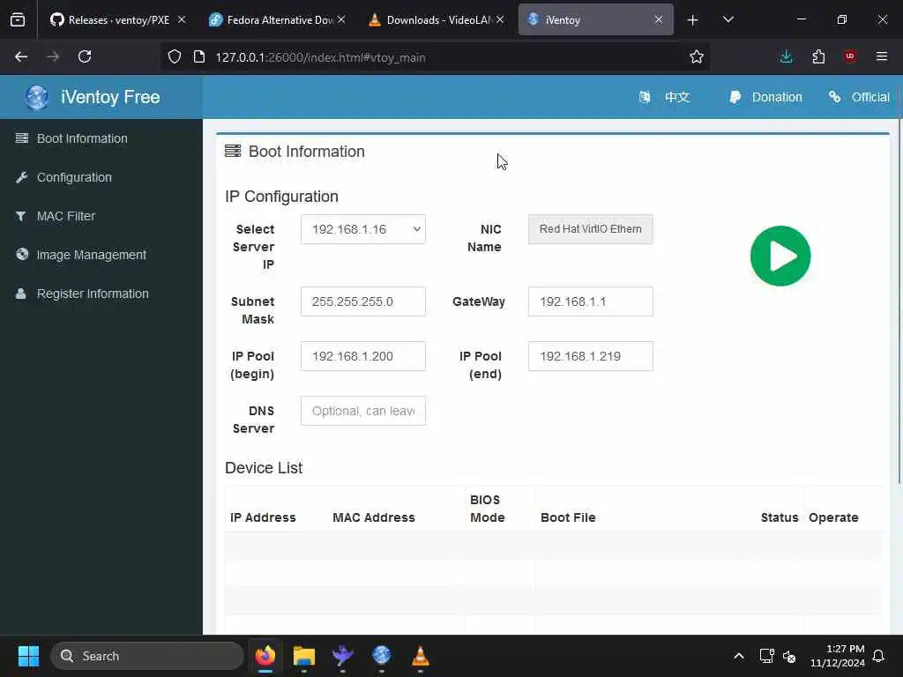Click the site information page icon
This screenshot has height=677, width=903.
pyautogui.click(x=199, y=57)
